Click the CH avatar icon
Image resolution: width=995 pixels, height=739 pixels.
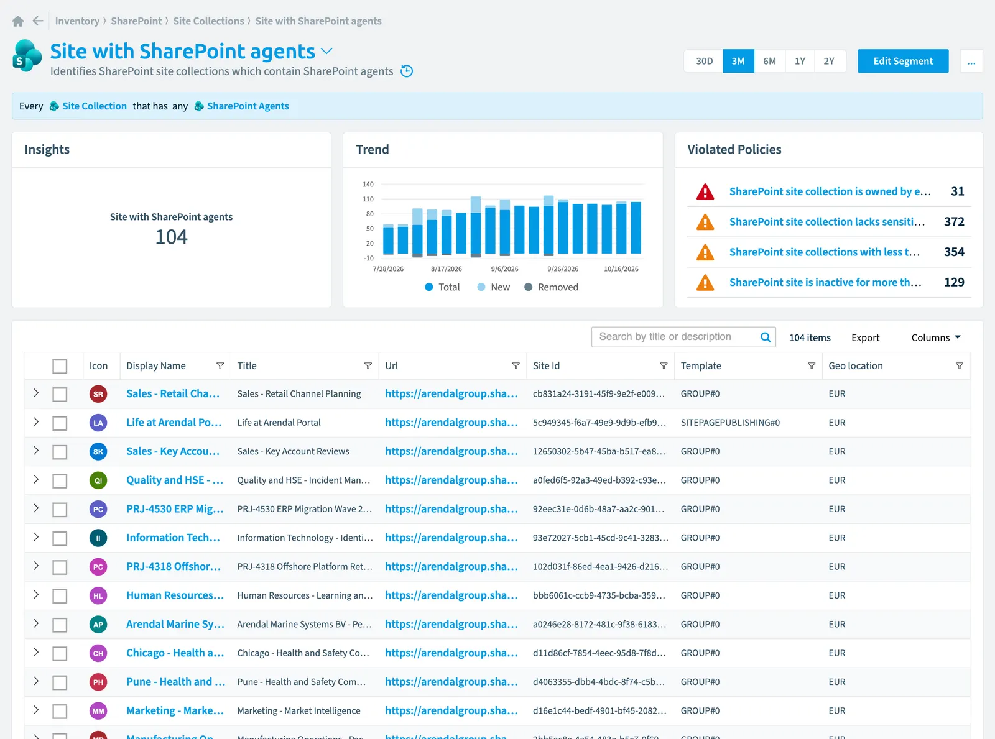98,653
